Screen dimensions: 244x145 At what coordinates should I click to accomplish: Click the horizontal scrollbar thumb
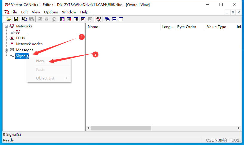click(x=121, y=128)
